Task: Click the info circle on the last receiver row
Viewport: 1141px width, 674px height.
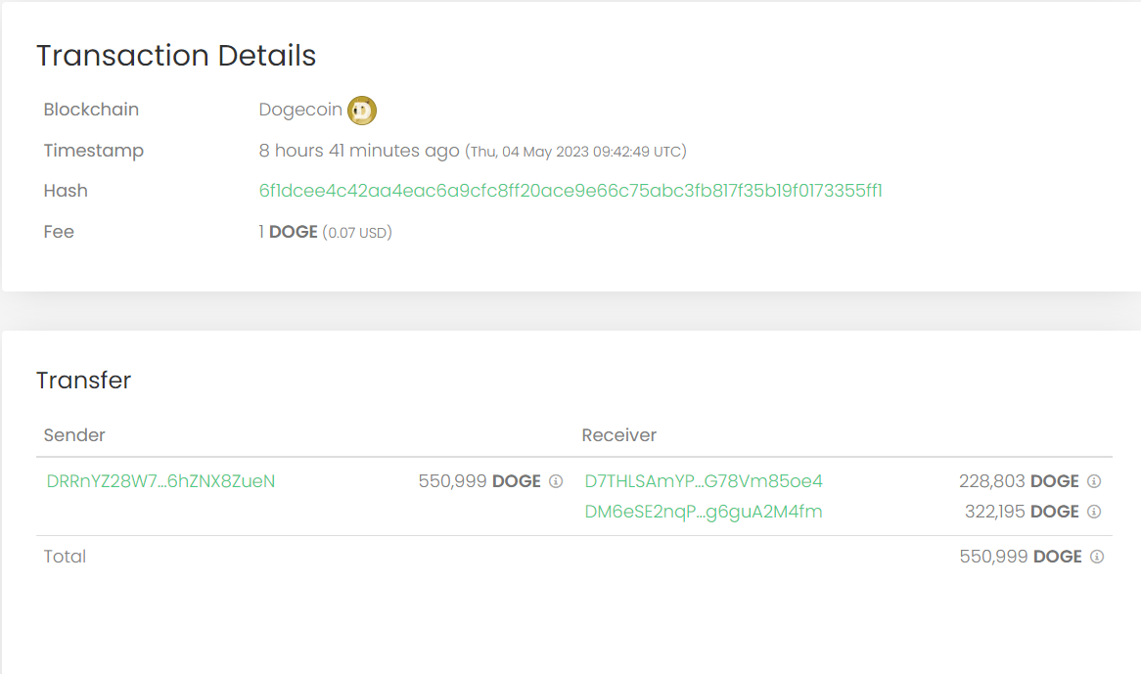Action: (x=1093, y=511)
